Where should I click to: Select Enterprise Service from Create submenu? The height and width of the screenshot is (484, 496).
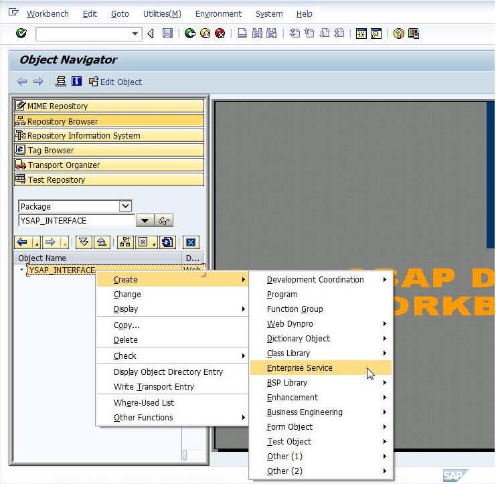point(300,368)
